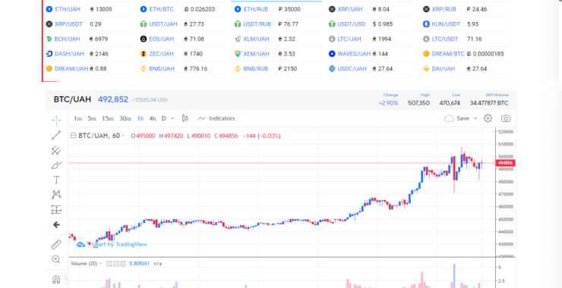The width and height of the screenshot is (562, 288).
Task: Open the XRP/UAH trading pair
Action: (x=350, y=9)
